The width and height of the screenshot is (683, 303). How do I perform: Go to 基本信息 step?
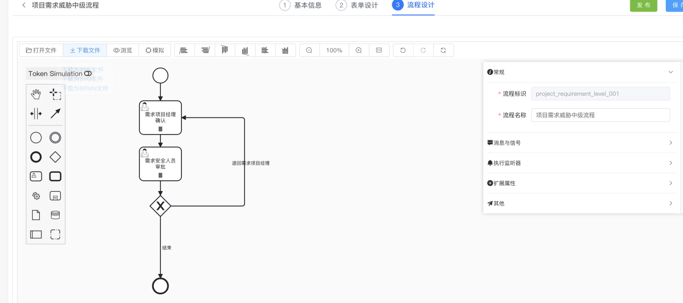(x=301, y=5)
